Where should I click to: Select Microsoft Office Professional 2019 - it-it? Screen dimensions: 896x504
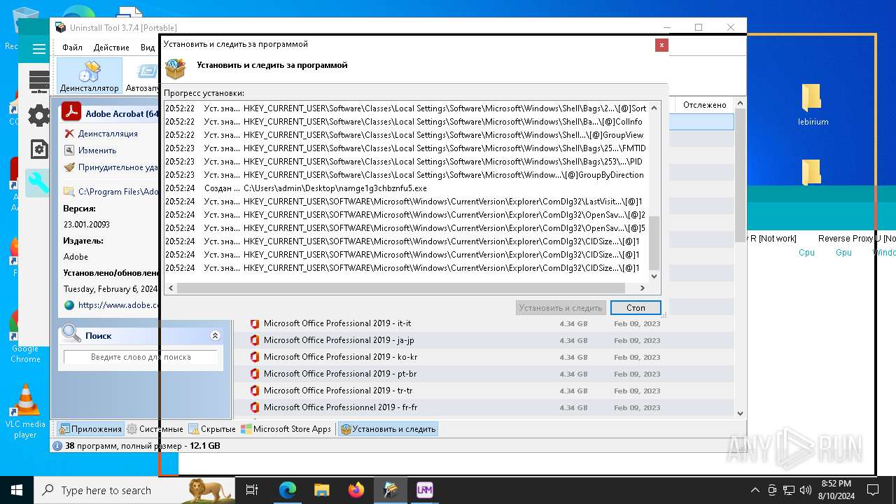coord(483,323)
